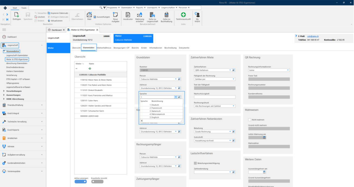This screenshot has height=187, width=354.
Task: Click the Mahnung erstellen icon
Action: point(140,15)
